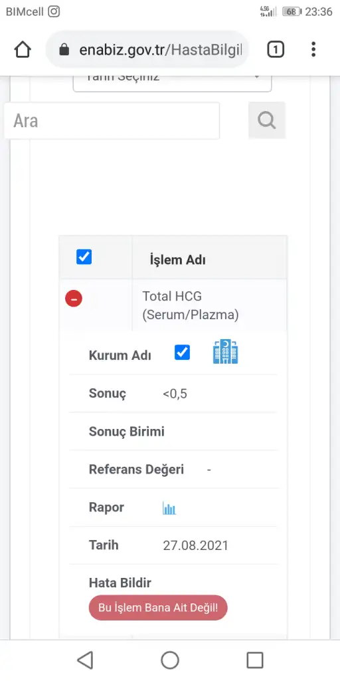Tap the Android home circle button
This screenshot has width=340, height=681.
coord(170,660)
